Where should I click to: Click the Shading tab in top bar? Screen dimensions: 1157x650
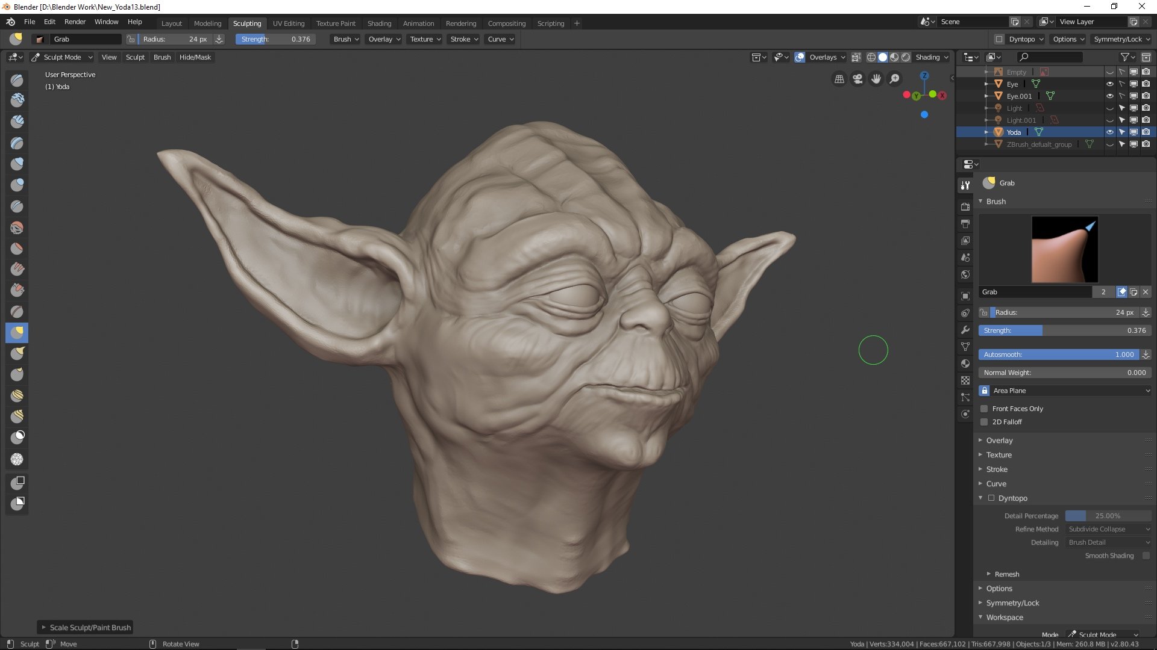[379, 22]
